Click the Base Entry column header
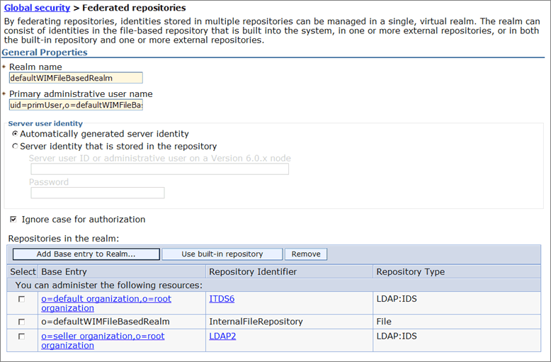This screenshot has width=551, height=362. (64, 271)
